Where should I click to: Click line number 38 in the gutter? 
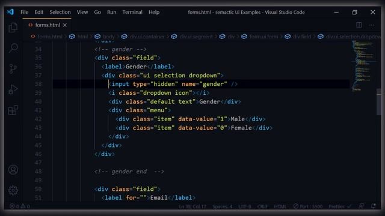[38, 84]
